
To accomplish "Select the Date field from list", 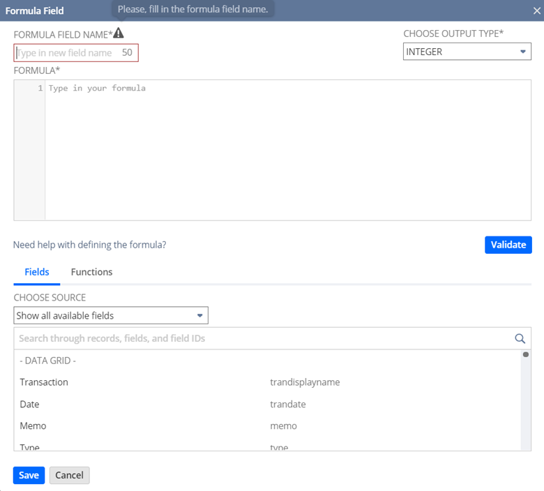I will (x=29, y=405).
